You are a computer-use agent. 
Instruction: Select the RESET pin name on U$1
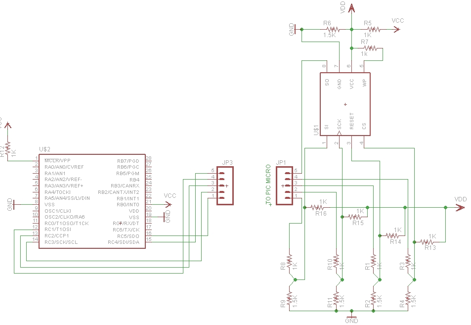tap(352, 122)
